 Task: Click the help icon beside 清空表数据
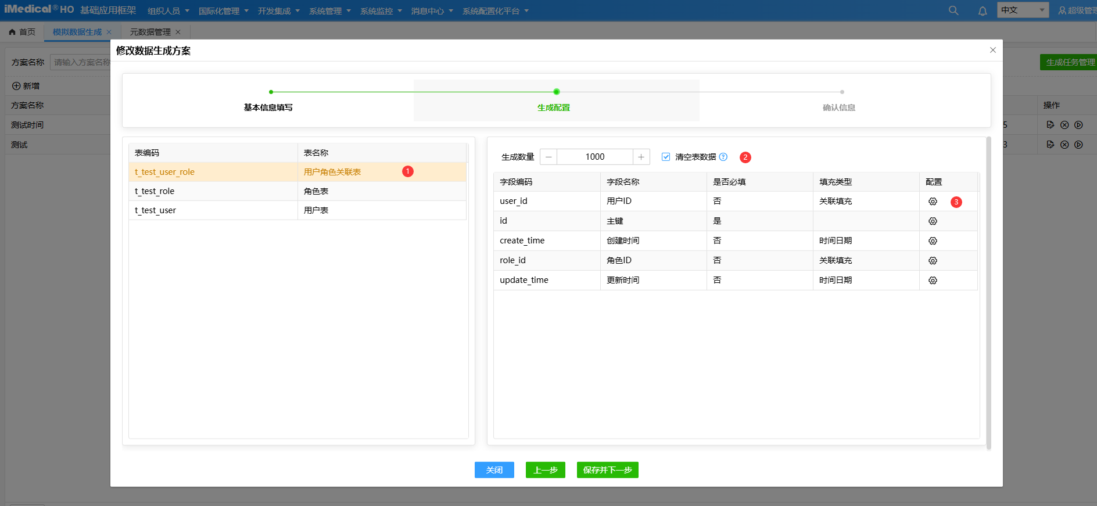(x=723, y=157)
